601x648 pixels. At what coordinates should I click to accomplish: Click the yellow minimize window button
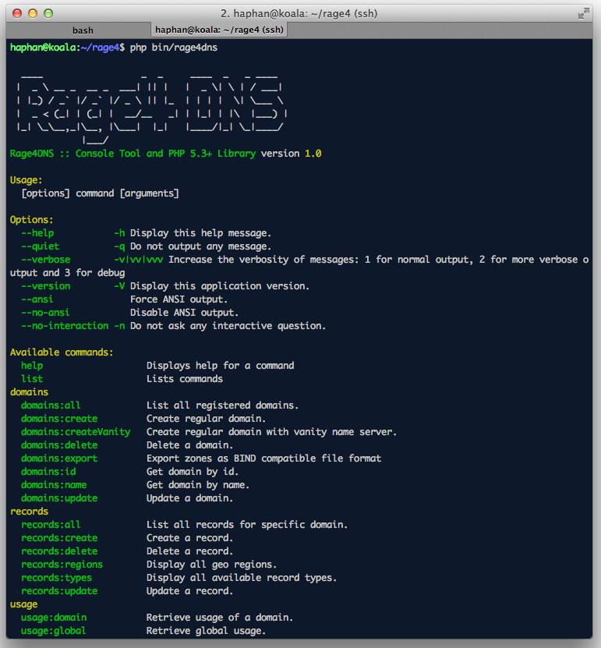point(33,13)
